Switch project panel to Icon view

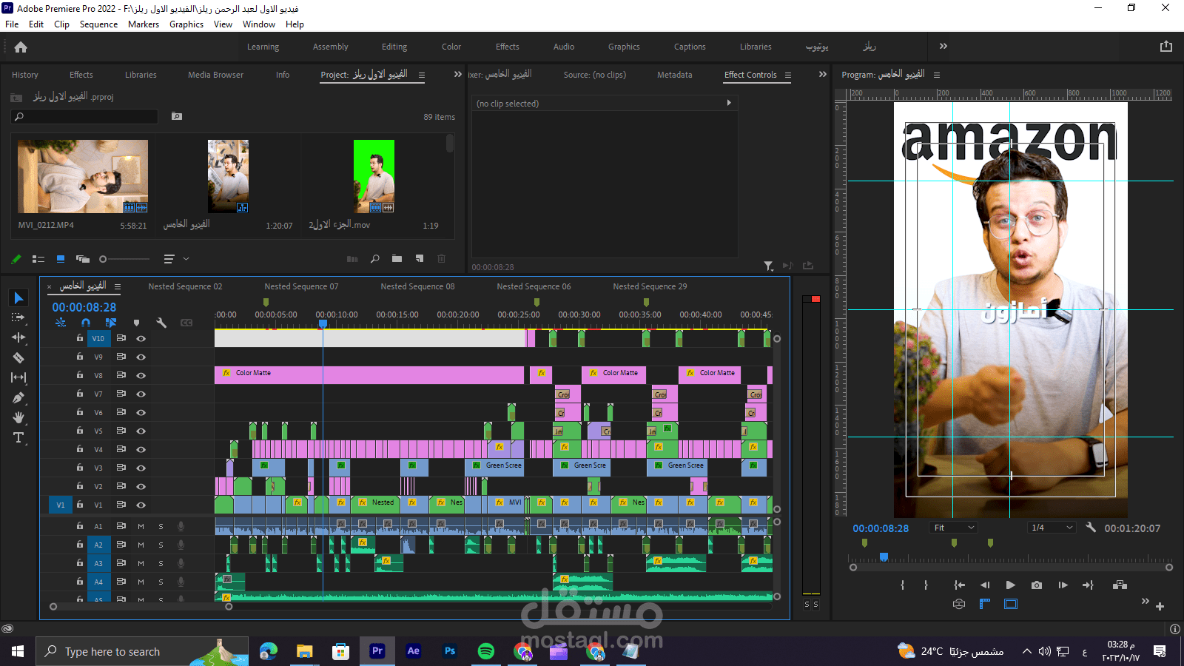pyautogui.click(x=61, y=259)
